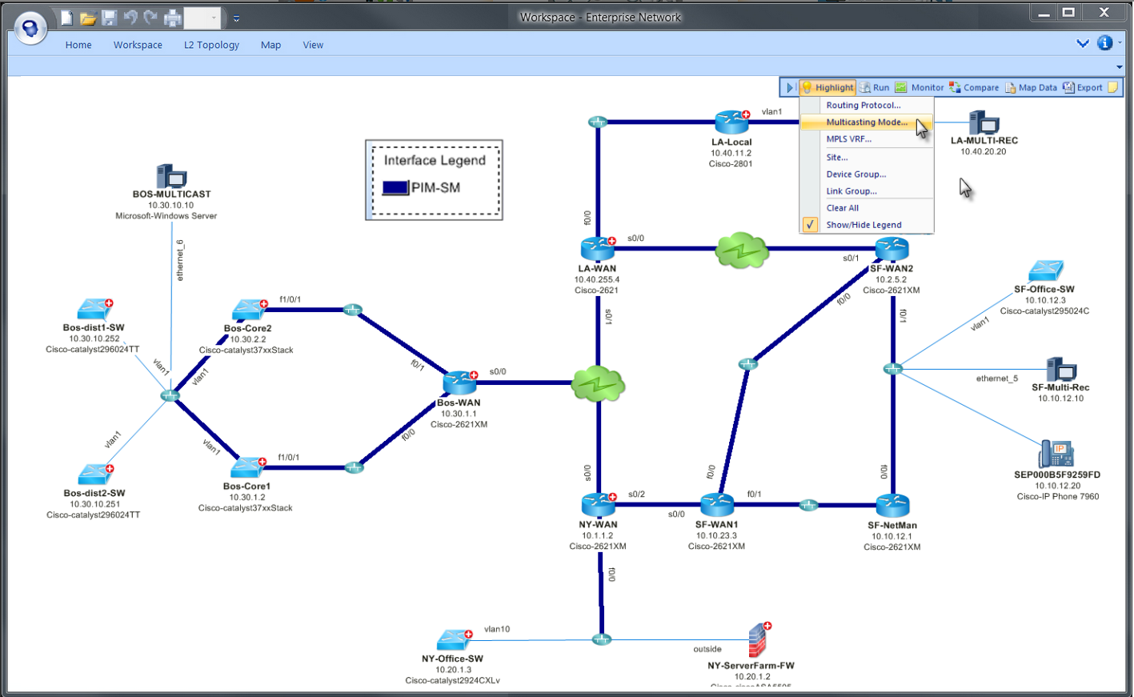Select the BOS-MULTICAST server icon
The width and height of the screenshot is (1134, 697).
171,176
